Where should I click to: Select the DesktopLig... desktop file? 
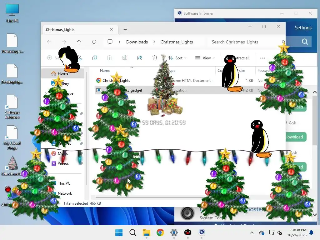tap(12, 74)
